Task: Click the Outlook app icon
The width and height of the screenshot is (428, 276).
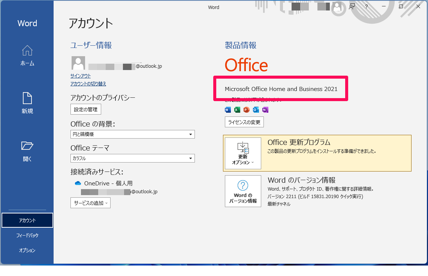Action: coord(256,110)
